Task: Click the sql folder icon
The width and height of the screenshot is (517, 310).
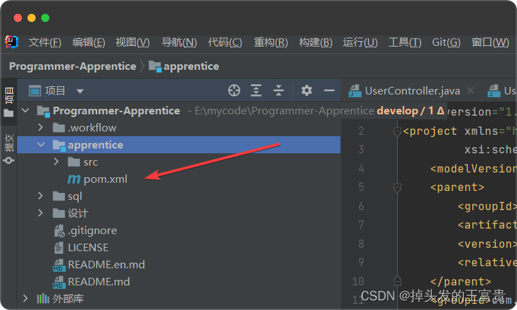Action: point(59,196)
